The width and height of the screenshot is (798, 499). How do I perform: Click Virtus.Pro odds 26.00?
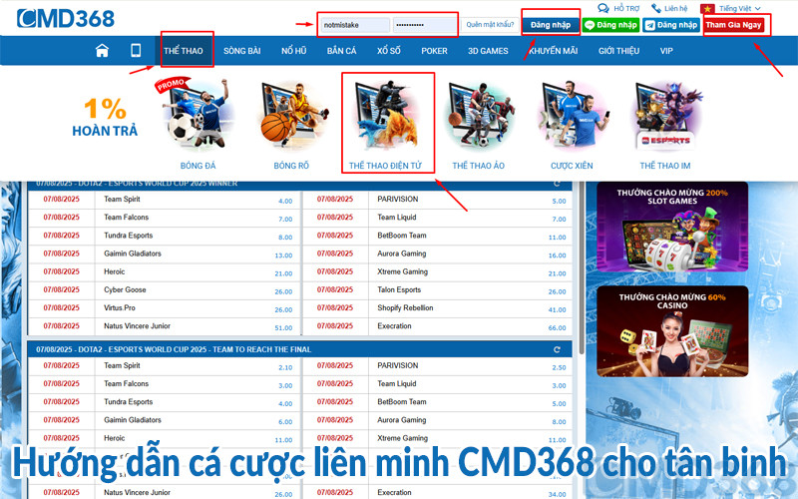point(283,309)
